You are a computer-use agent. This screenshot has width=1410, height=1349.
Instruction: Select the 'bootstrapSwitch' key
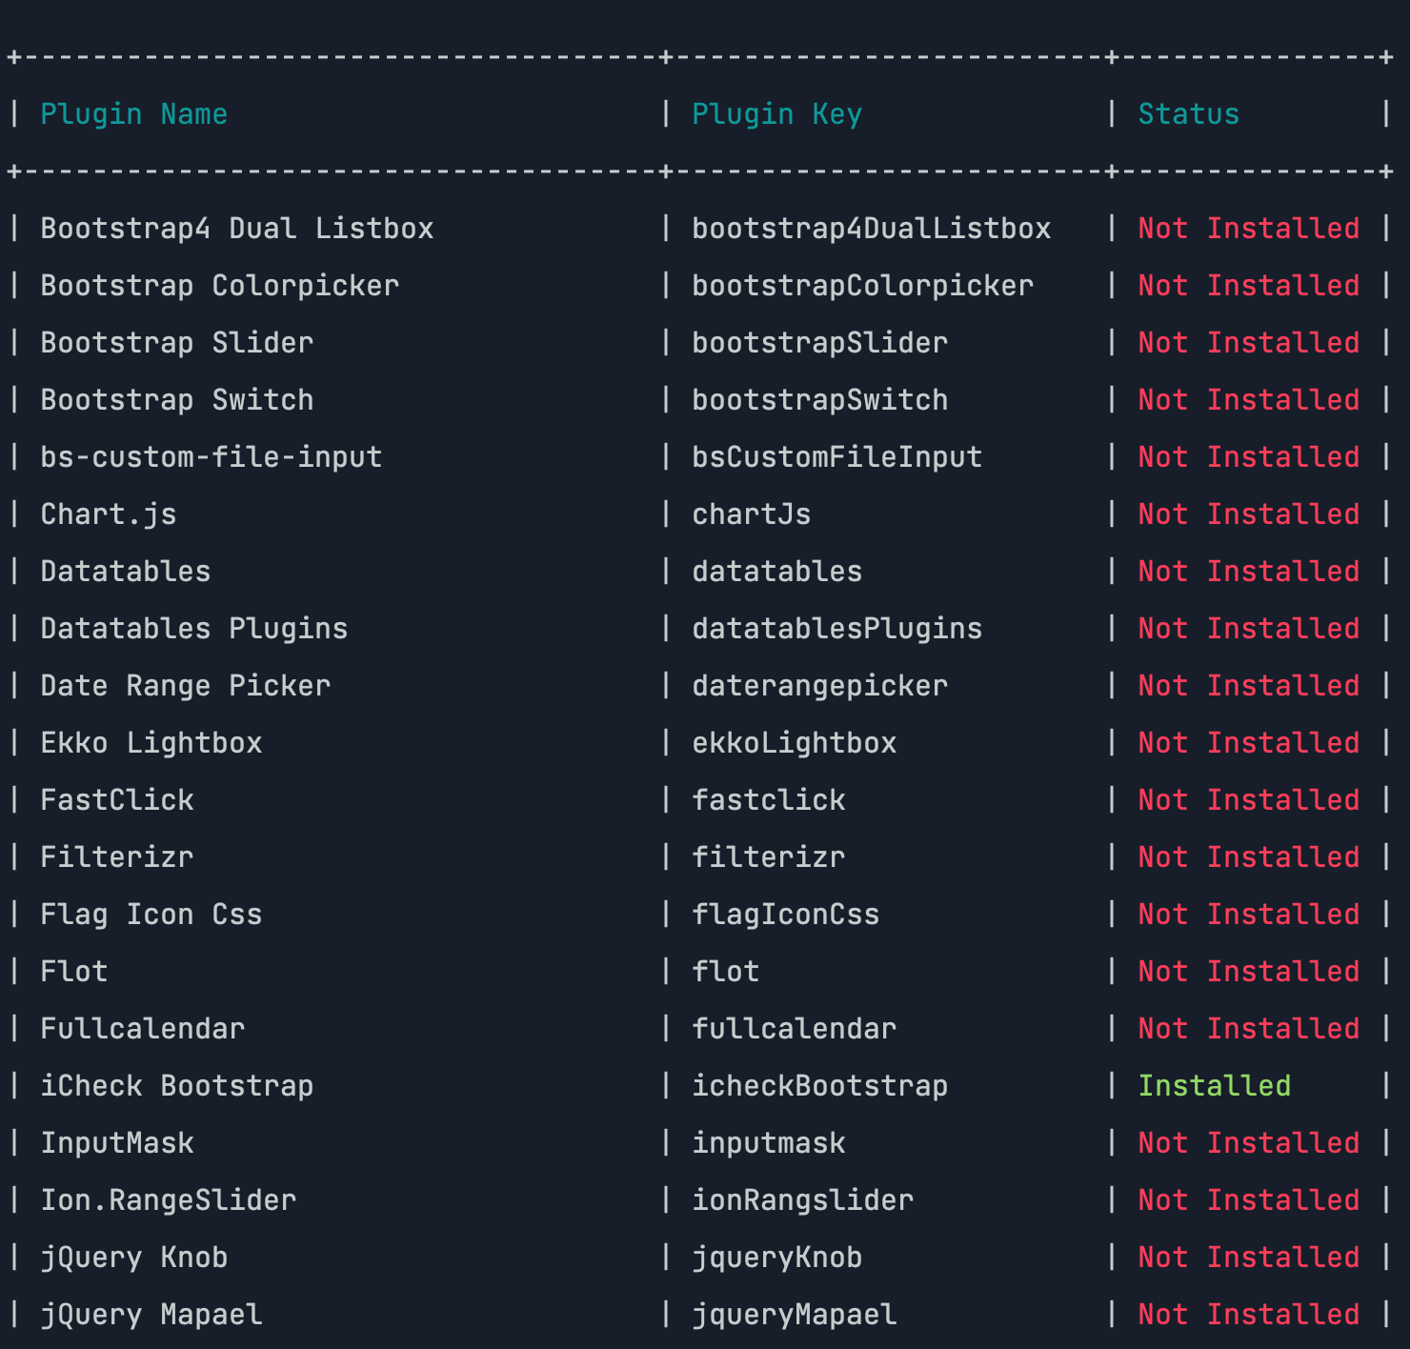(820, 400)
